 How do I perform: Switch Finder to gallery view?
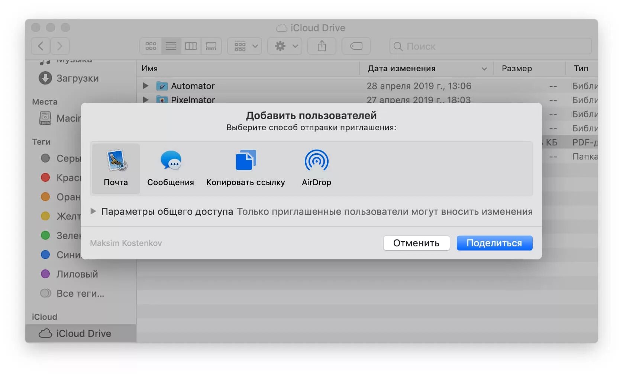click(x=211, y=46)
